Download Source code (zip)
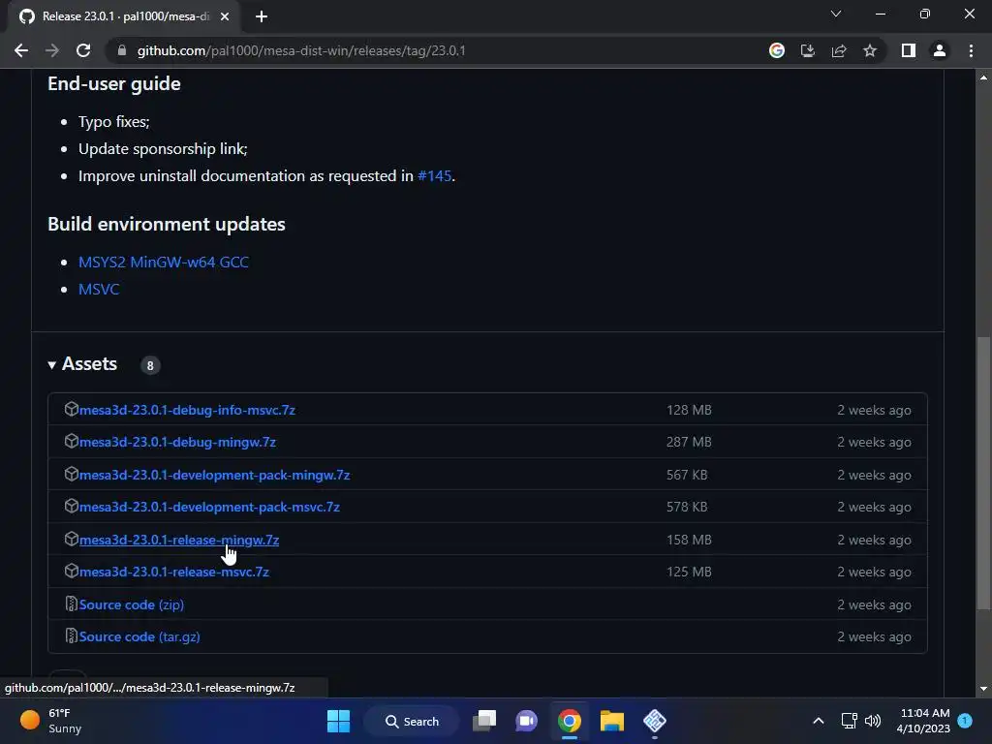Screen dimensions: 992x744 click(132, 604)
